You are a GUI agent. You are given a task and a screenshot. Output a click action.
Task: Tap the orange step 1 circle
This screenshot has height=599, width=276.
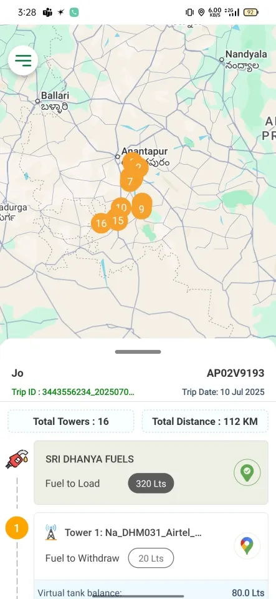[16, 528]
